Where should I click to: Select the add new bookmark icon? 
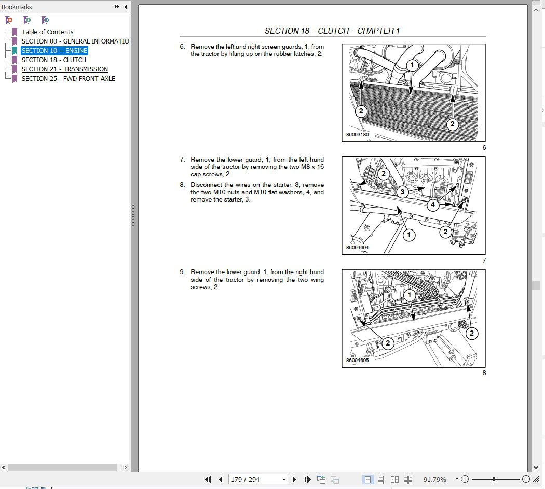point(27,20)
